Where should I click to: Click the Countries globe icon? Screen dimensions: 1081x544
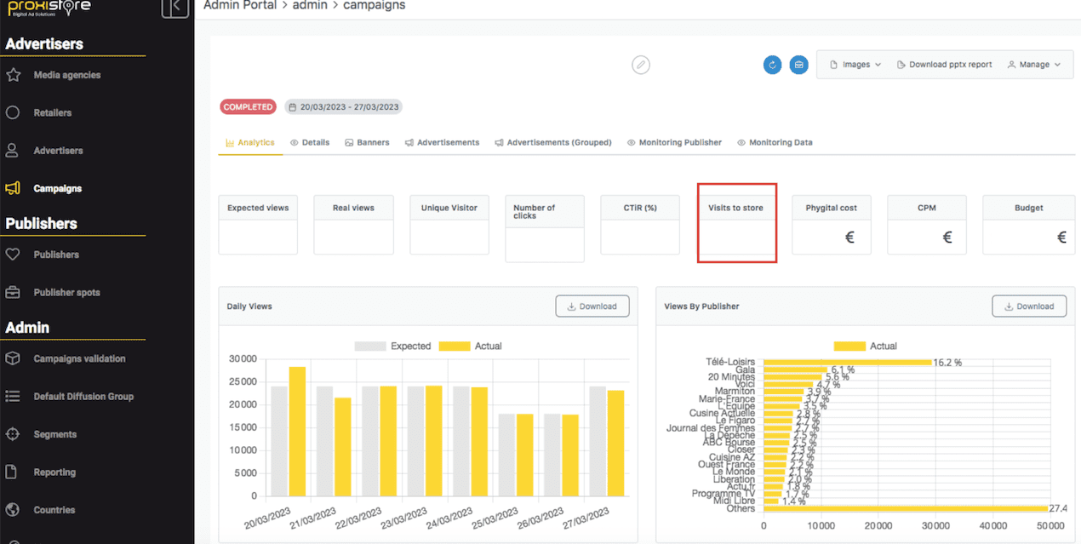[x=13, y=510]
